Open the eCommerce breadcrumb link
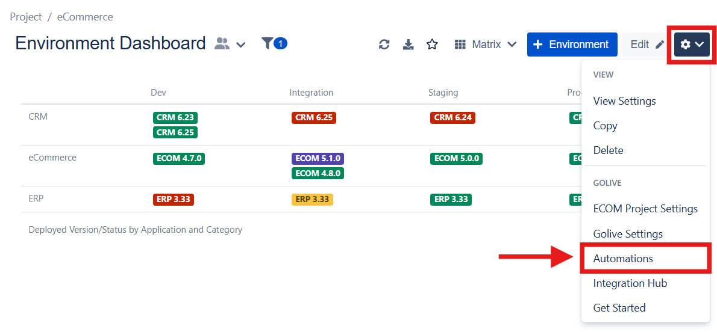This screenshot has width=717, height=332. point(85,17)
